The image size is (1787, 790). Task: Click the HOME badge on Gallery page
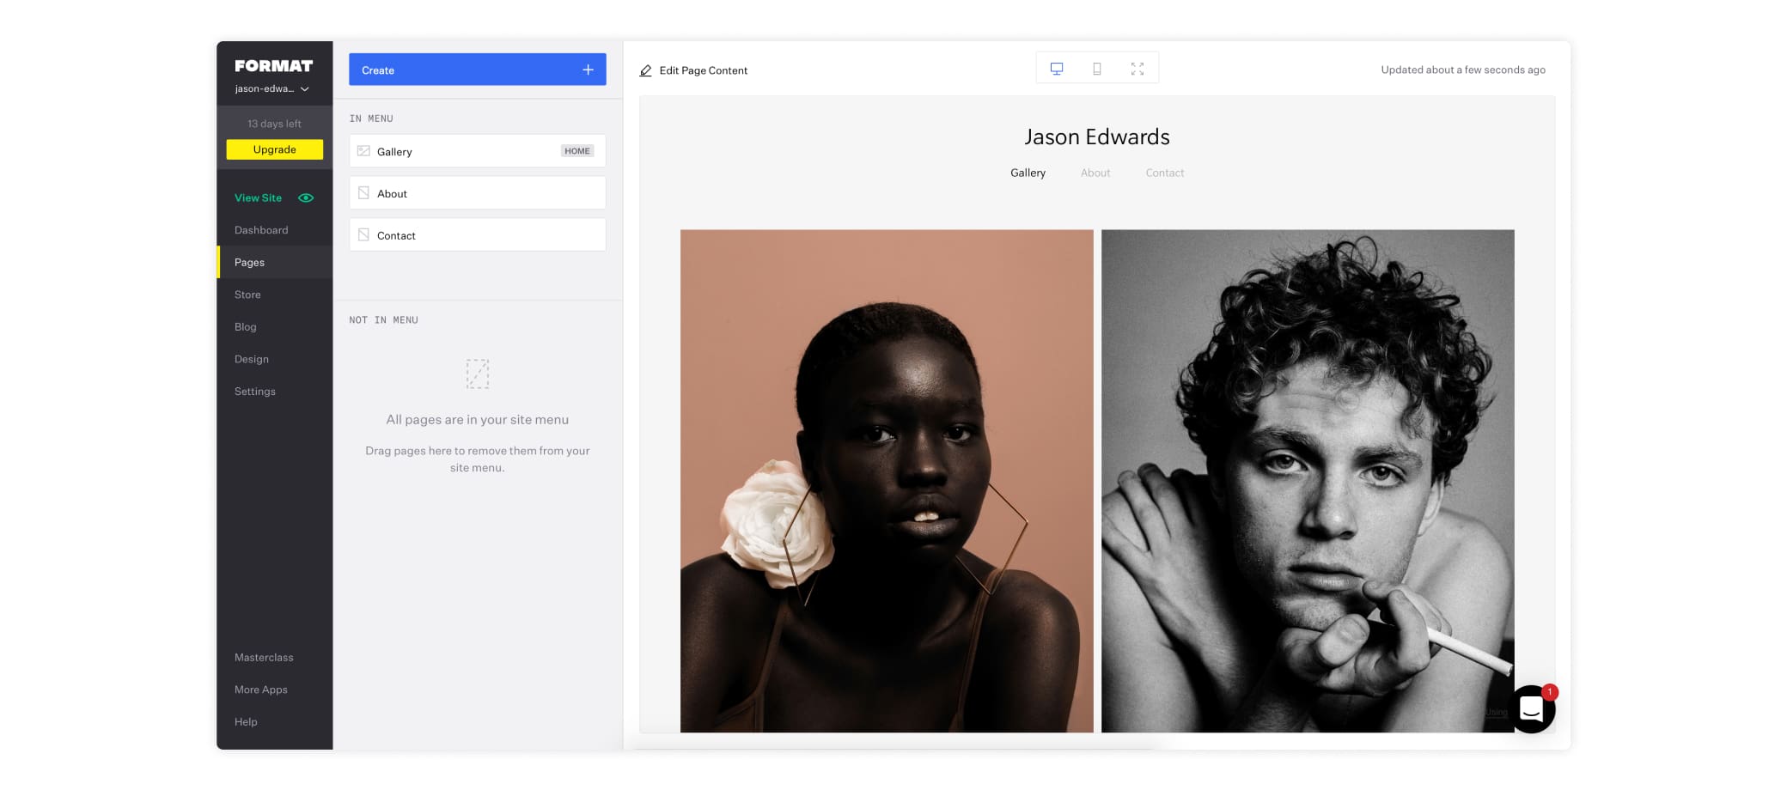(576, 150)
